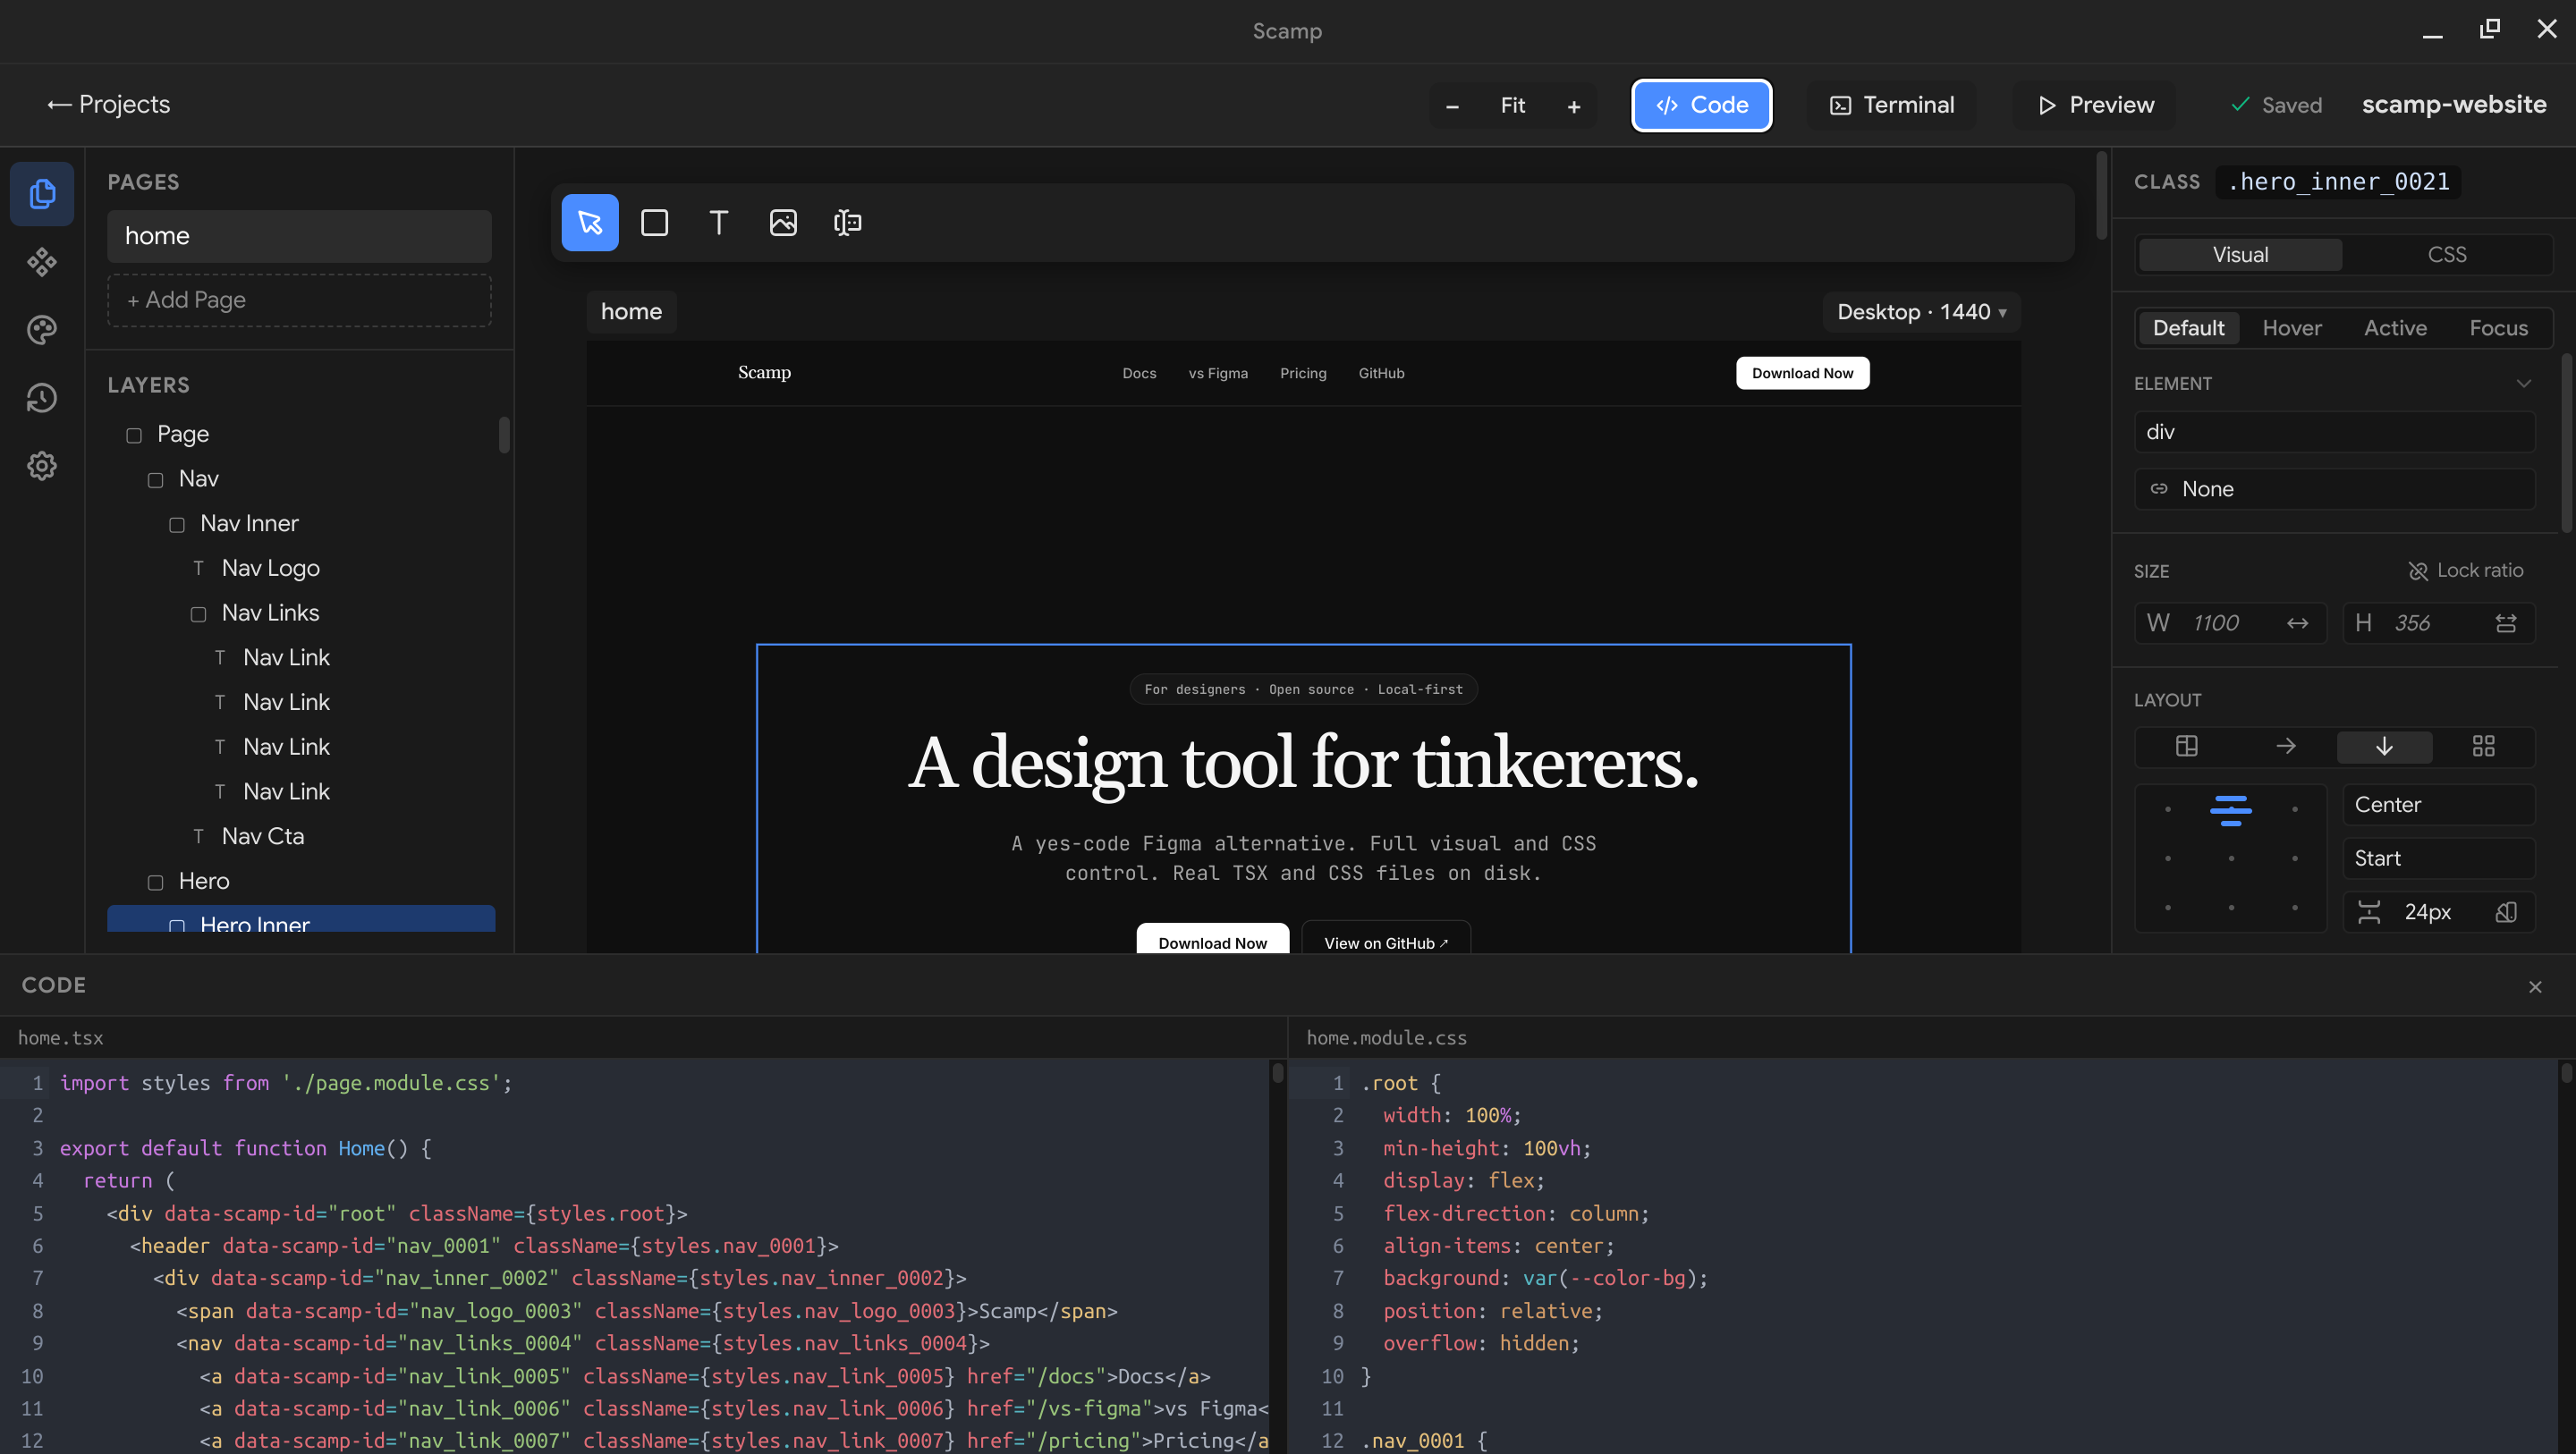Click the width field showing 1100
The image size is (2576, 1454).
click(x=2231, y=623)
